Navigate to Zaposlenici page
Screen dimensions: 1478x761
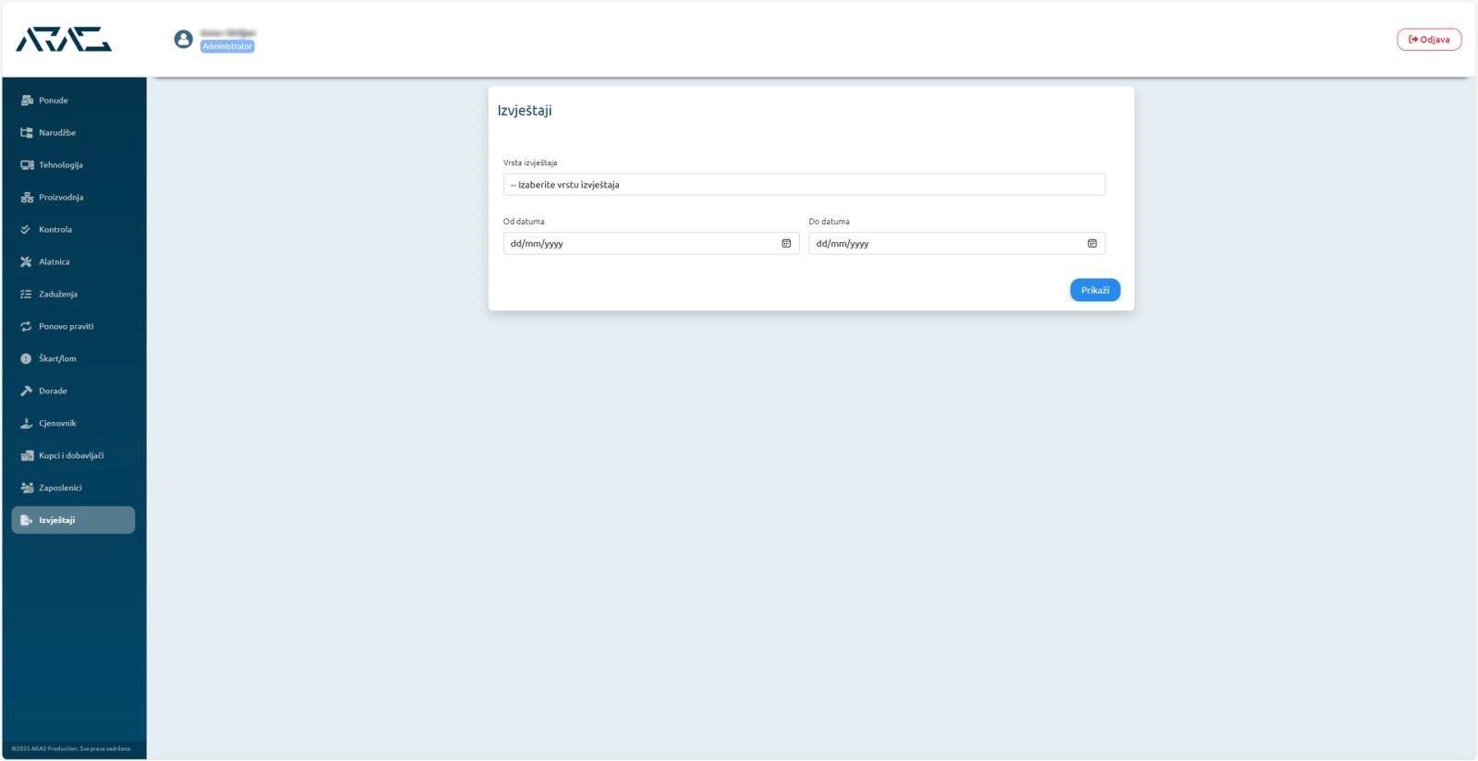pos(60,489)
